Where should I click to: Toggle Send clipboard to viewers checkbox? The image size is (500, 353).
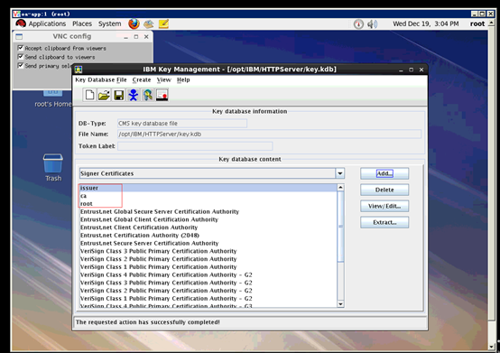coord(21,57)
